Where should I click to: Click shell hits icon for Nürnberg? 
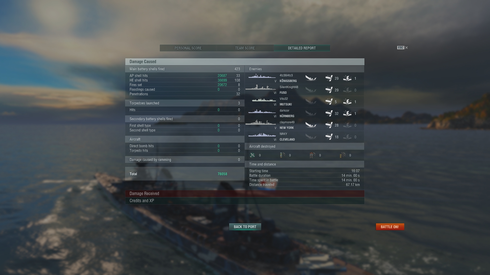329,113
